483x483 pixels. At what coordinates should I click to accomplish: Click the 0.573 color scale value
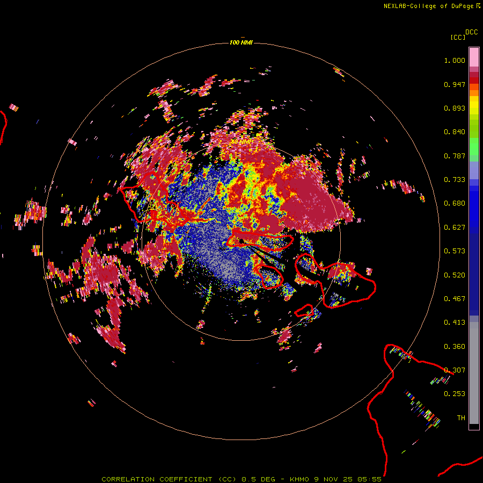[x=455, y=251]
